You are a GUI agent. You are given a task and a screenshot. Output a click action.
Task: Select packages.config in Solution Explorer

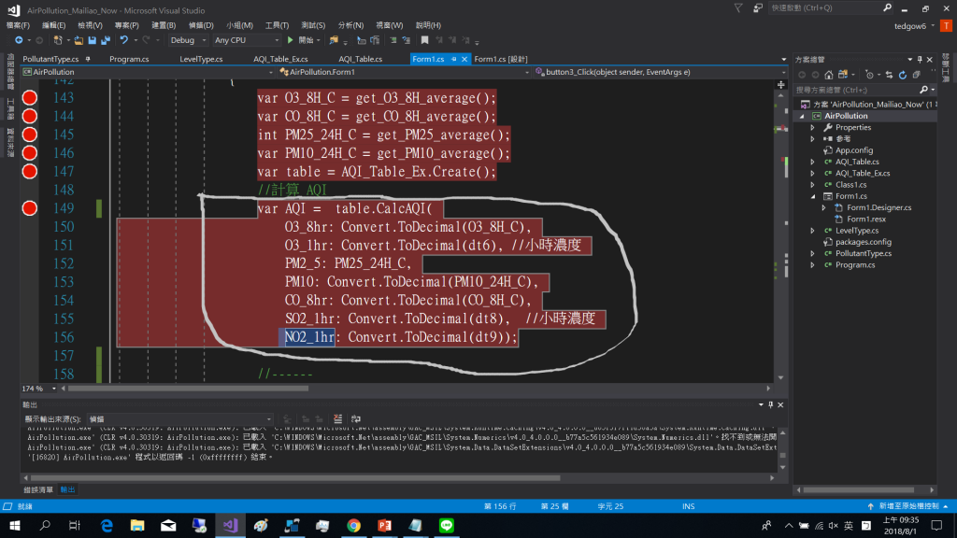[863, 242]
